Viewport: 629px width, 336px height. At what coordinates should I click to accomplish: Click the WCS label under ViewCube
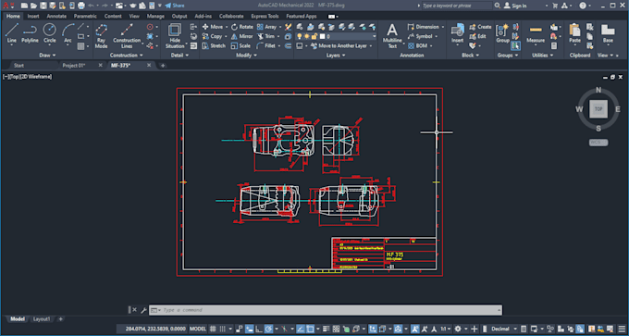[x=598, y=143]
